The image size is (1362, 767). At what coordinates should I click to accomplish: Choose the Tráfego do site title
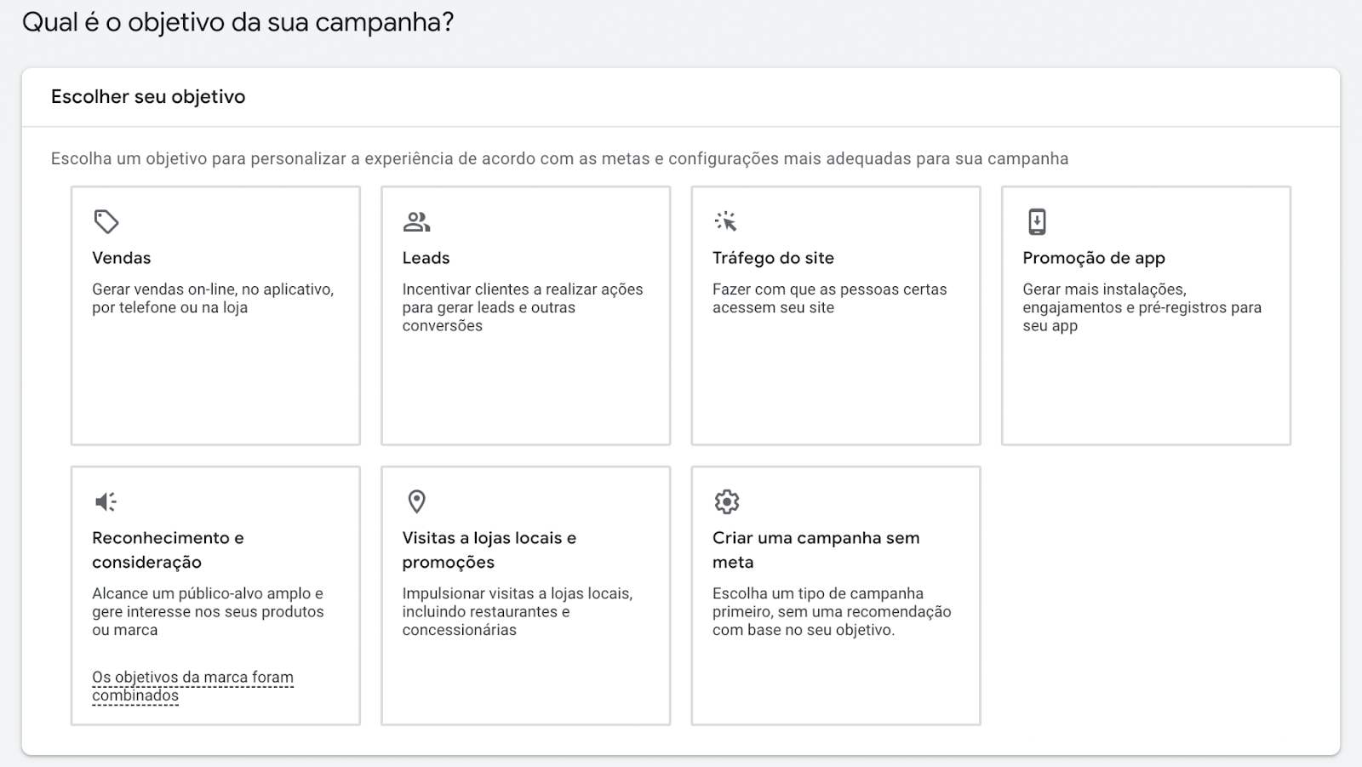pos(773,258)
